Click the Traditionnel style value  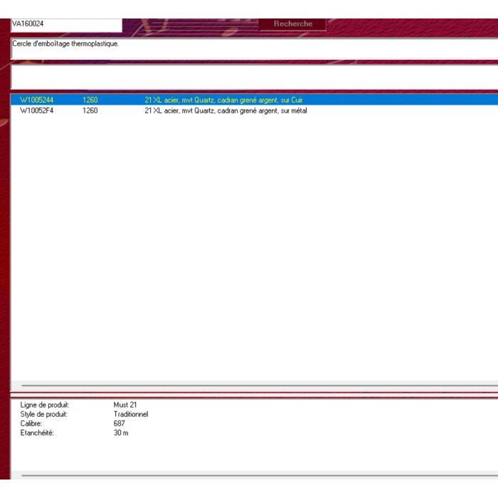pyautogui.click(x=131, y=414)
